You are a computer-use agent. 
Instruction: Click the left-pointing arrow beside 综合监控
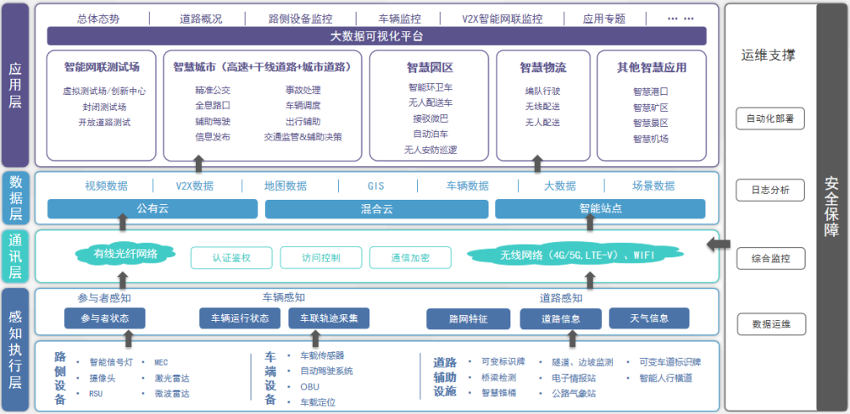click(719, 245)
